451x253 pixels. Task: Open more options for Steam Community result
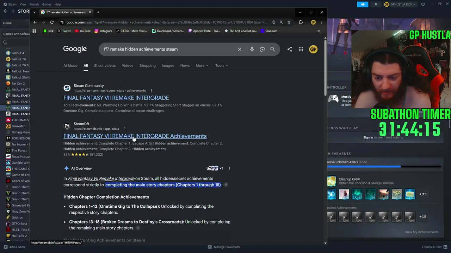152,91
